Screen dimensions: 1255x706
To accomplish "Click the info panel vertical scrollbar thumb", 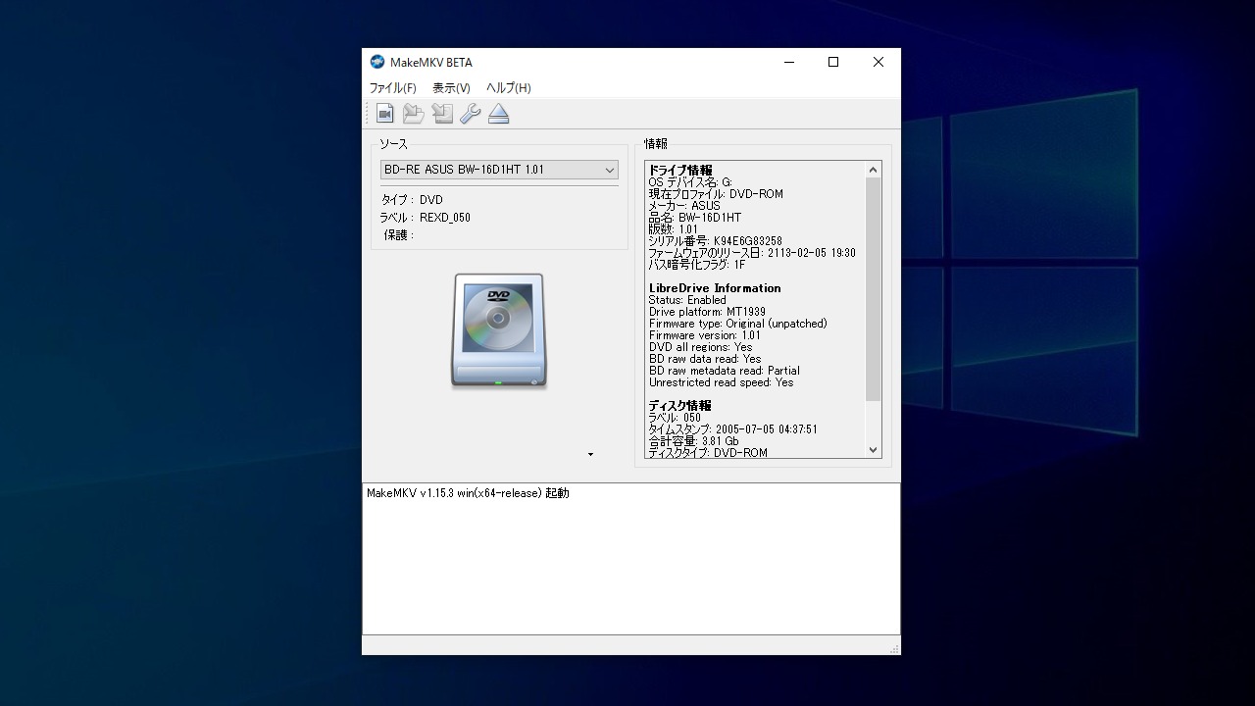I will (873, 289).
